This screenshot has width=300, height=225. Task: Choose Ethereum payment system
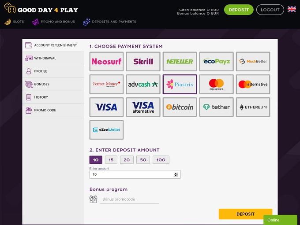(x=253, y=107)
